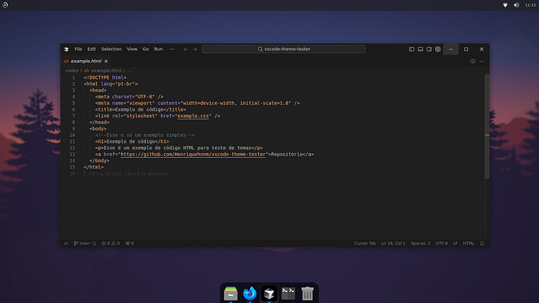Click the editor vertical scrollbar
This screenshot has height=303, width=539.
[487, 127]
